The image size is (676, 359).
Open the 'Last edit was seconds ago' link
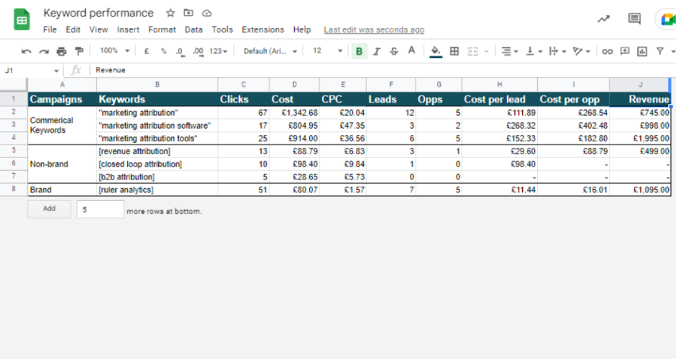[x=373, y=29]
